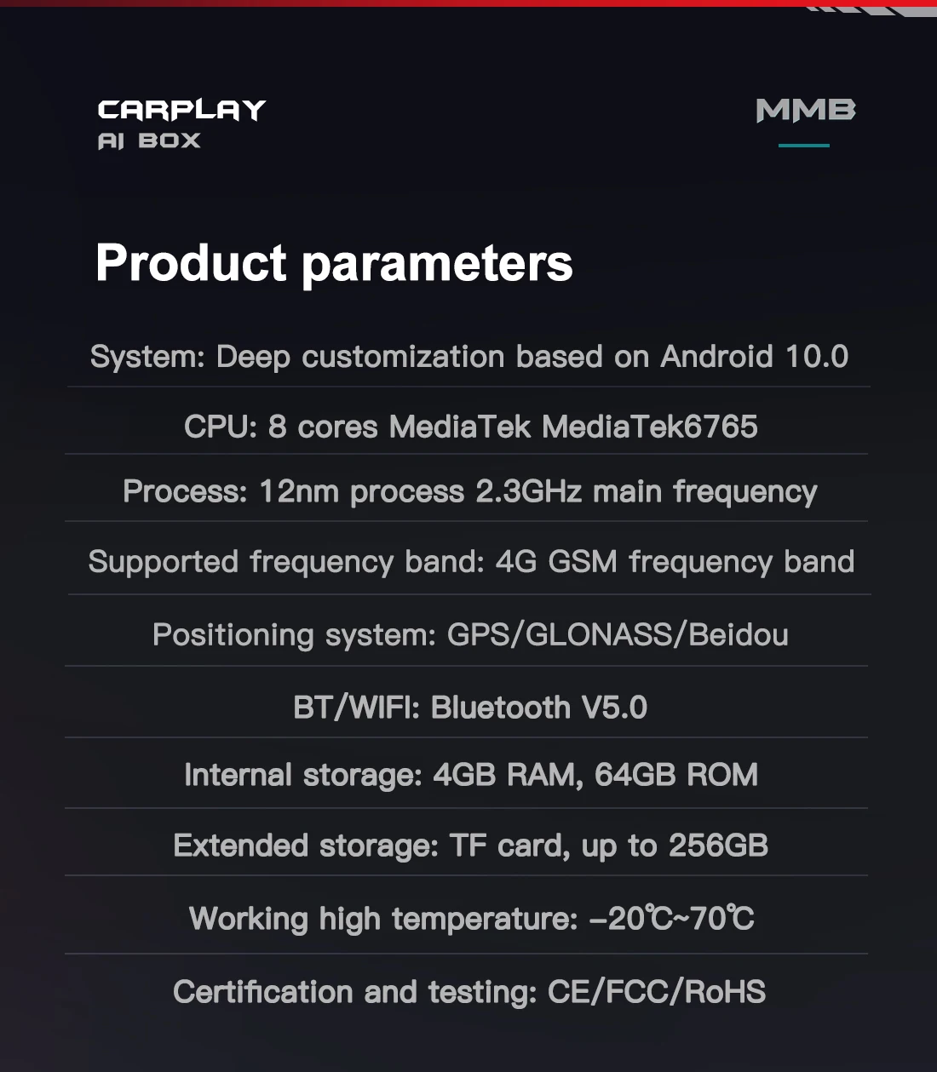
Task: Click the Internal storage 4GB RAM line
Action: [470, 775]
